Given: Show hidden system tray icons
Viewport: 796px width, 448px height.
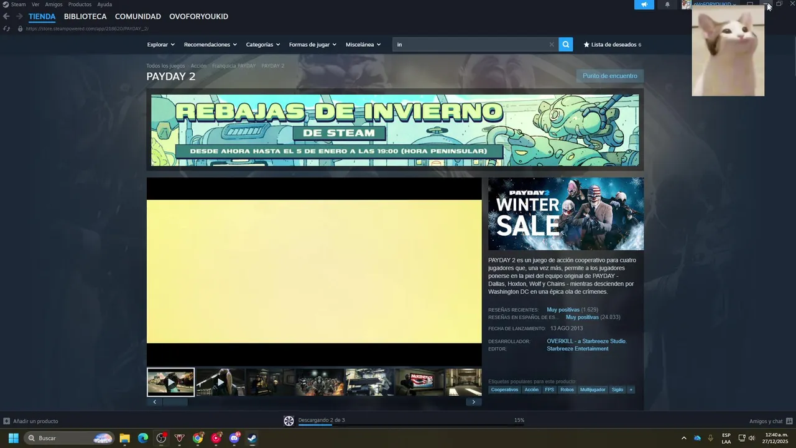Looking at the screenshot, I should [x=683, y=438].
